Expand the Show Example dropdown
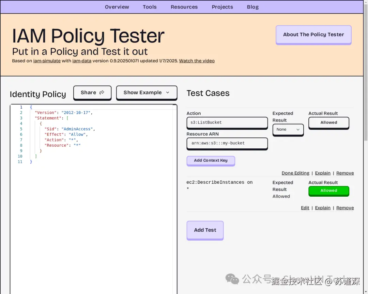This screenshot has height=294, width=368. [x=147, y=93]
